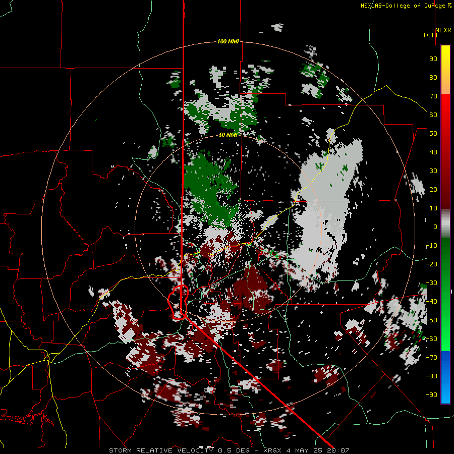Image resolution: width=454 pixels, height=454 pixels.
Task: Select the 70 value on velocity scale
Action: point(433,96)
